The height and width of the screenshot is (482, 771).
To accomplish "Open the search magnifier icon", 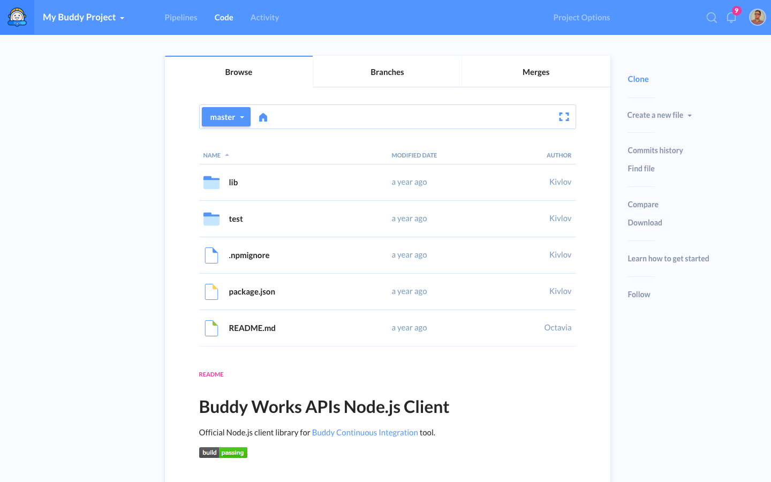I will click(x=712, y=18).
